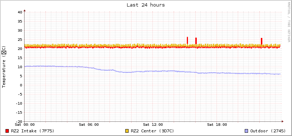Click the first red spike near 15:00
292x136 pixels.
[x=187, y=40]
